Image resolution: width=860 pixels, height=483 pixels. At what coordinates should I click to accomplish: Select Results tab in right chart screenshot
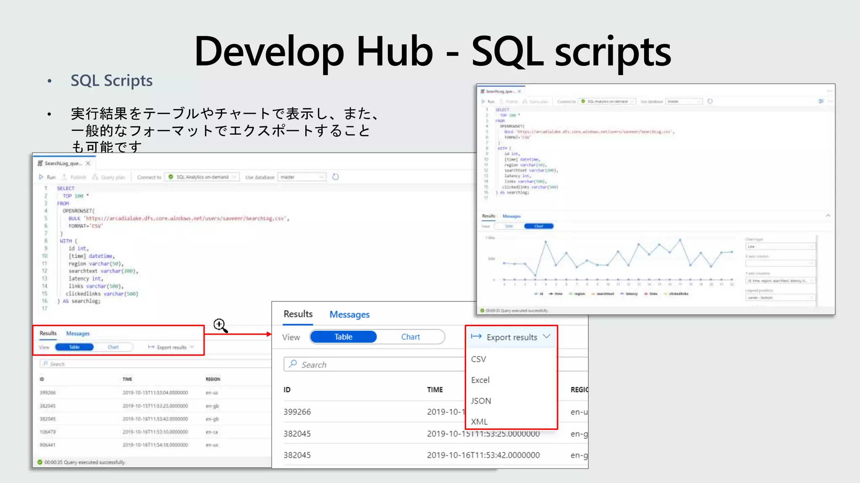pyautogui.click(x=488, y=216)
